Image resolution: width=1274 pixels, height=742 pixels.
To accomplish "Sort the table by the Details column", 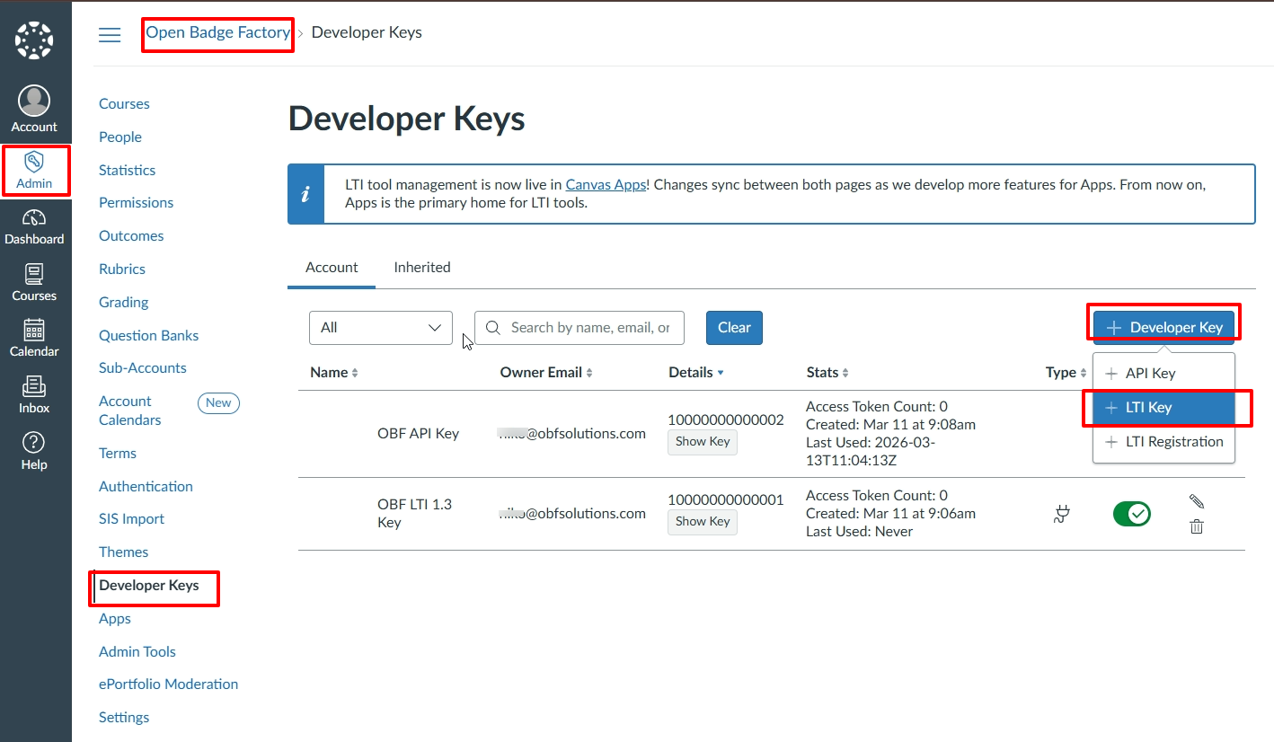I will pyautogui.click(x=696, y=373).
